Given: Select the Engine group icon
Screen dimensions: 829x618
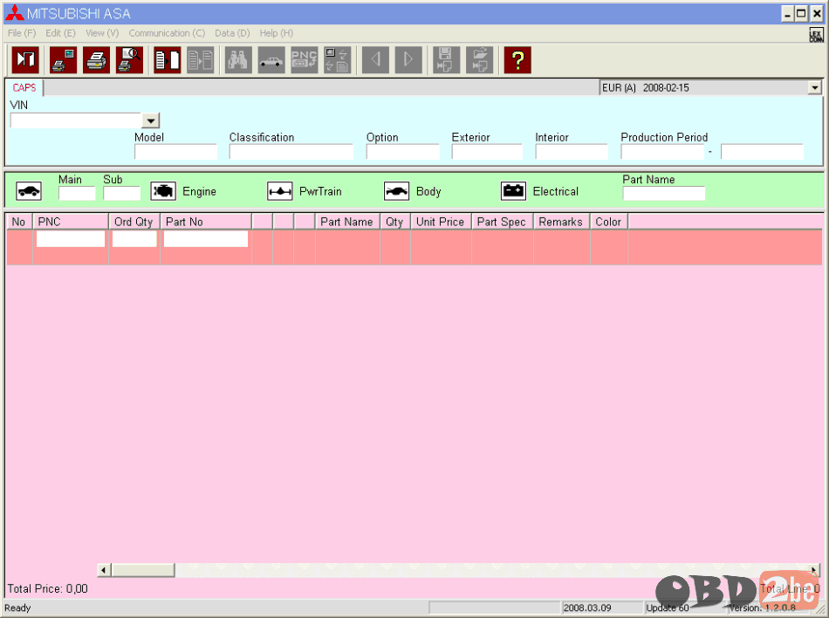Looking at the screenshot, I should [163, 191].
